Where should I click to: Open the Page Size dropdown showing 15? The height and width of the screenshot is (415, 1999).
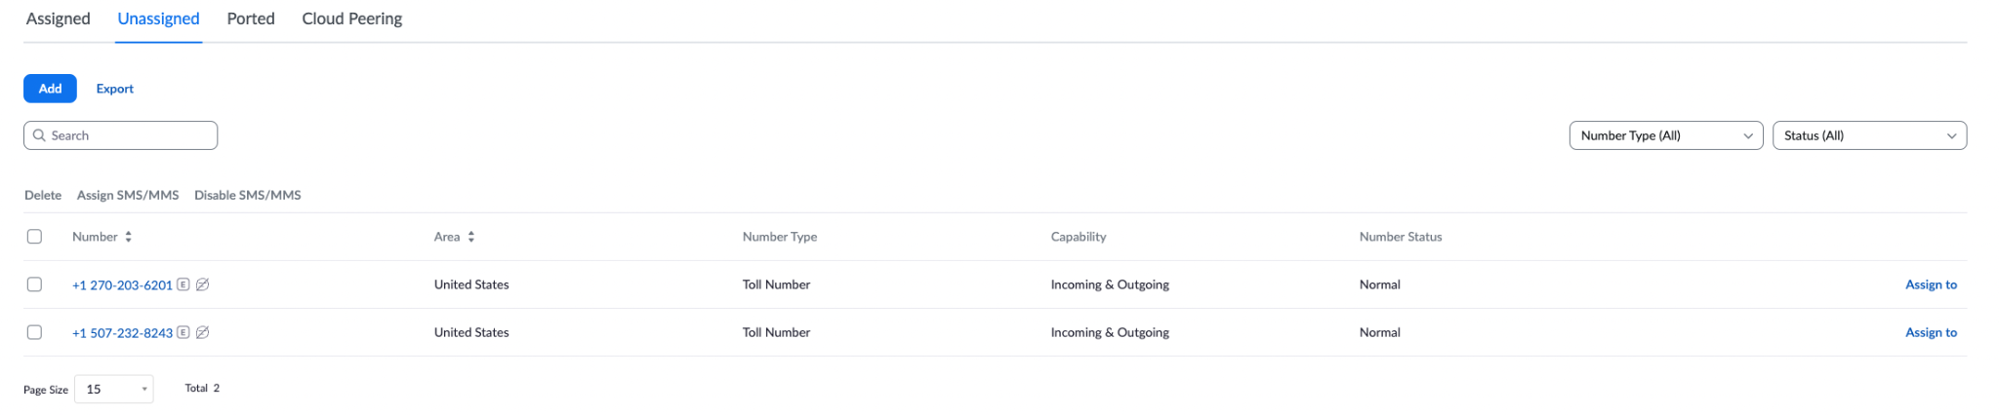coord(114,389)
